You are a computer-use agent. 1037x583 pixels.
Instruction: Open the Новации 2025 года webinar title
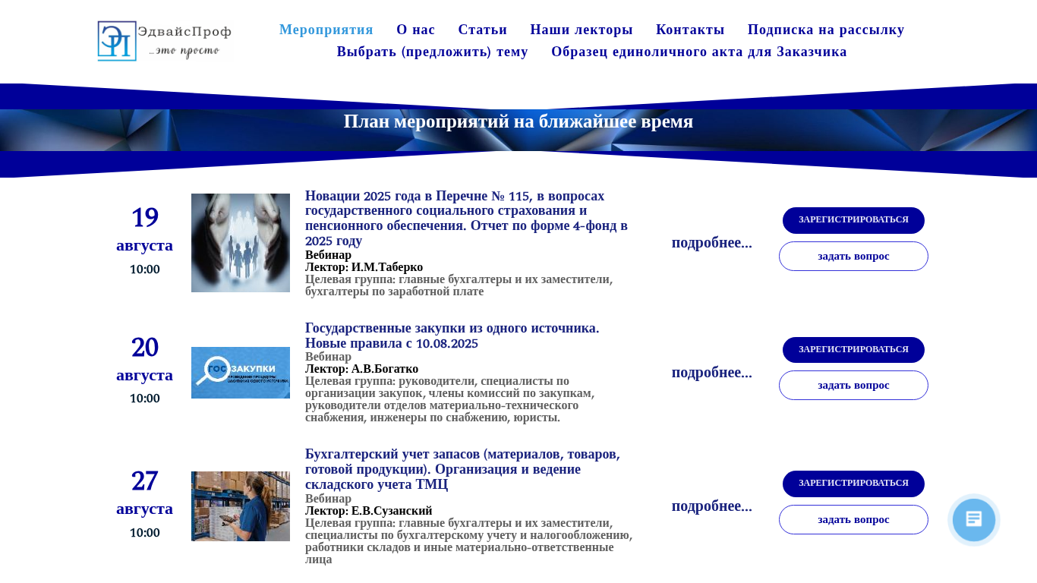[x=466, y=218]
